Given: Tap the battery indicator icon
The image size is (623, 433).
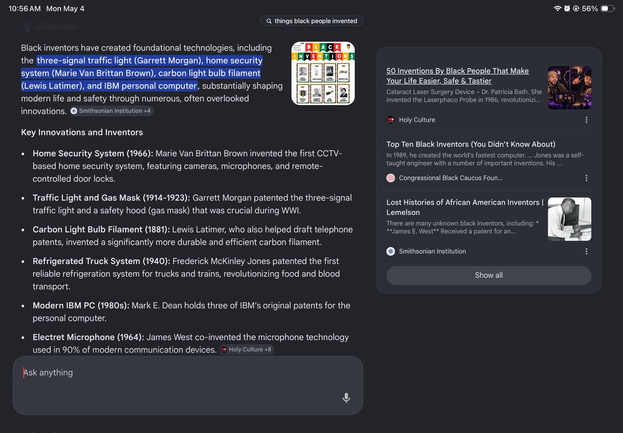Looking at the screenshot, I should [x=607, y=8].
